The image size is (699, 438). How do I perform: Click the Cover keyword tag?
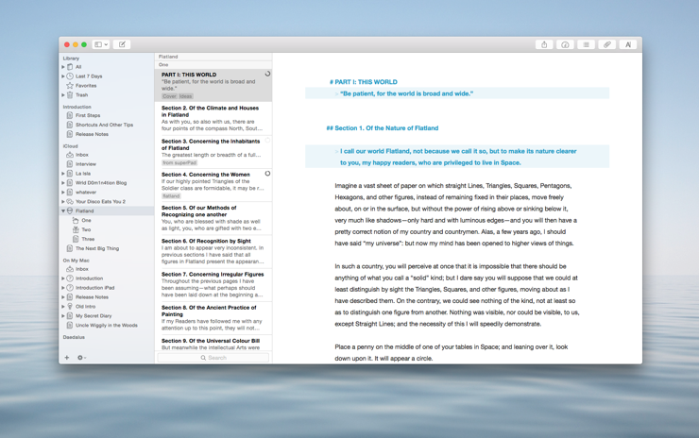169,96
